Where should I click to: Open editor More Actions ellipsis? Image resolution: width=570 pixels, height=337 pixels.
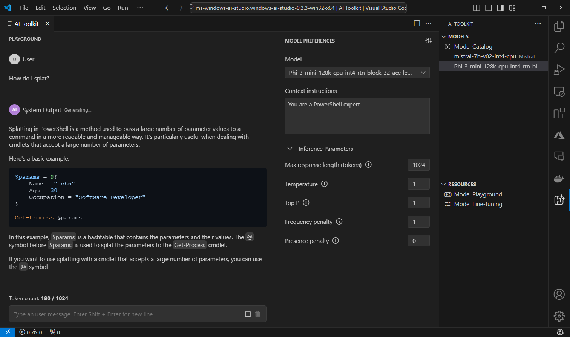click(429, 23)
